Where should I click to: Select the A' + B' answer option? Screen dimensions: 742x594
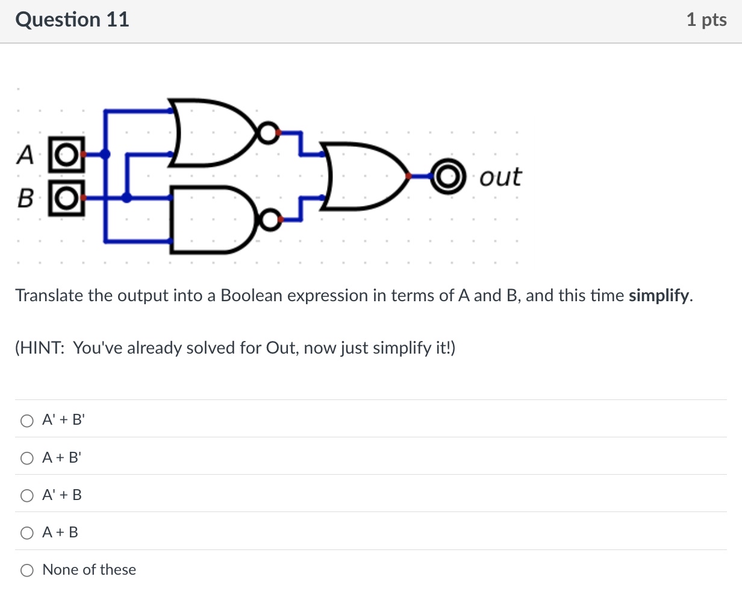pyautogui.click(x=26, y=420)
